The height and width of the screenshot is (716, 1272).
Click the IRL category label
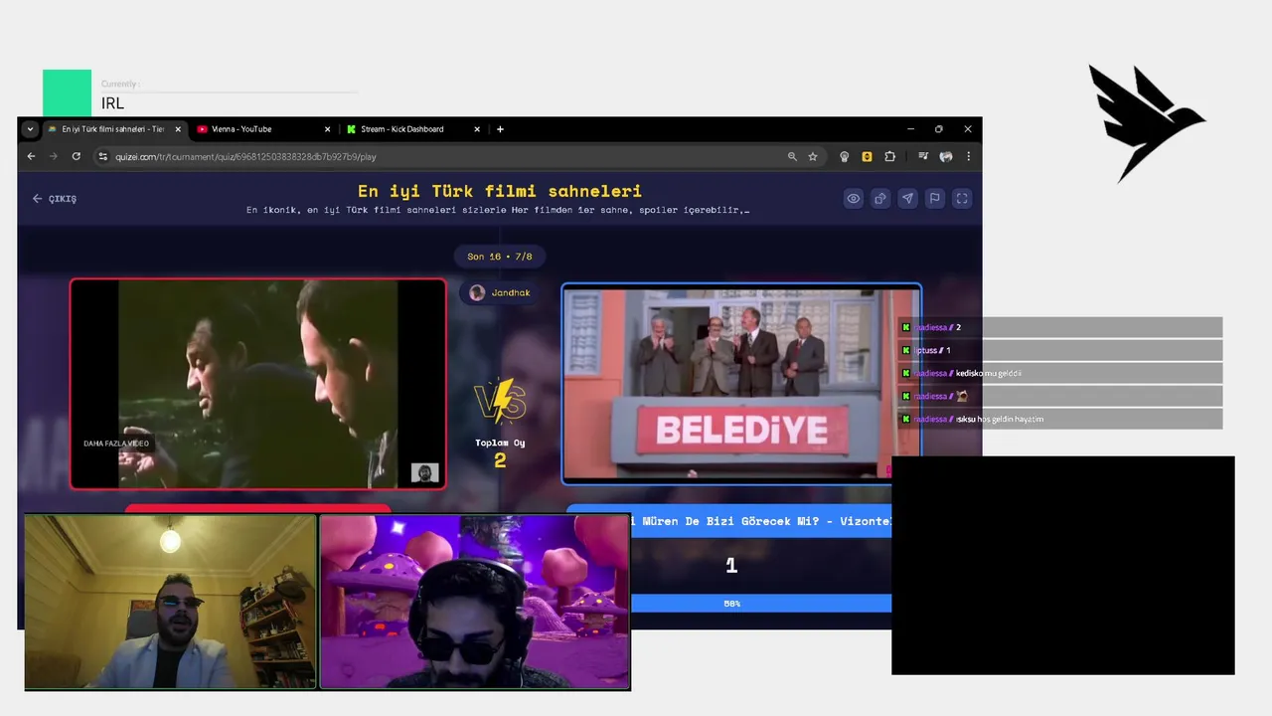pos(112,103)
